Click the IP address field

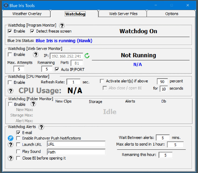66,56
